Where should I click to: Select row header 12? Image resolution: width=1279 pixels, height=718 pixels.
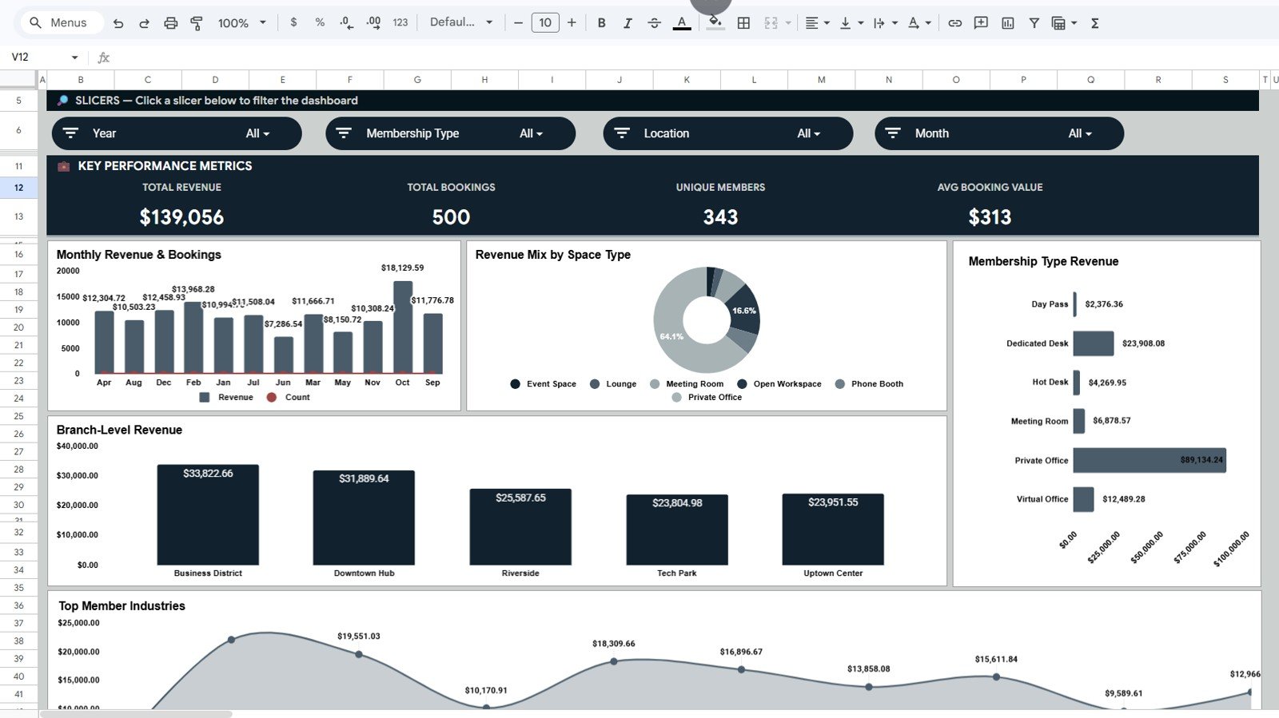[x=18, y=188]
